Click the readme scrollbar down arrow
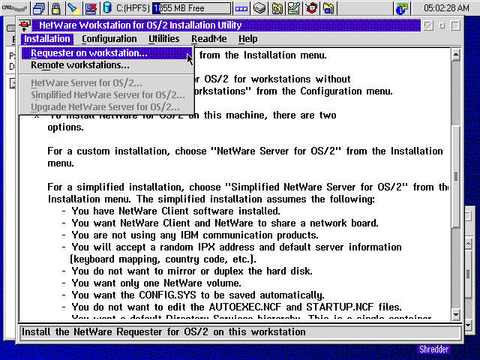Viewport: 480px width, 360px height. (x=456, y=314)
